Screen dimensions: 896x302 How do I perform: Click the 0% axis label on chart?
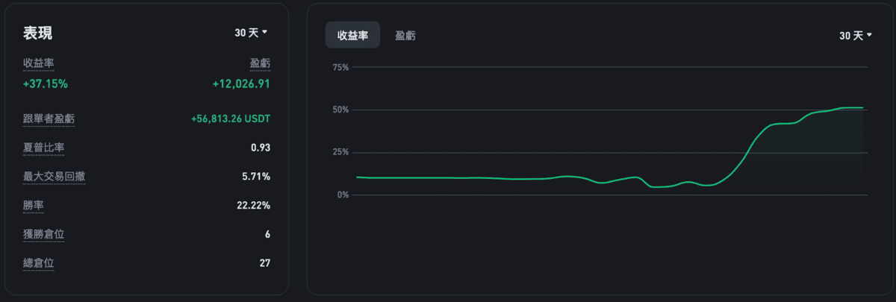pyautogui.click(x=343, y=195)
